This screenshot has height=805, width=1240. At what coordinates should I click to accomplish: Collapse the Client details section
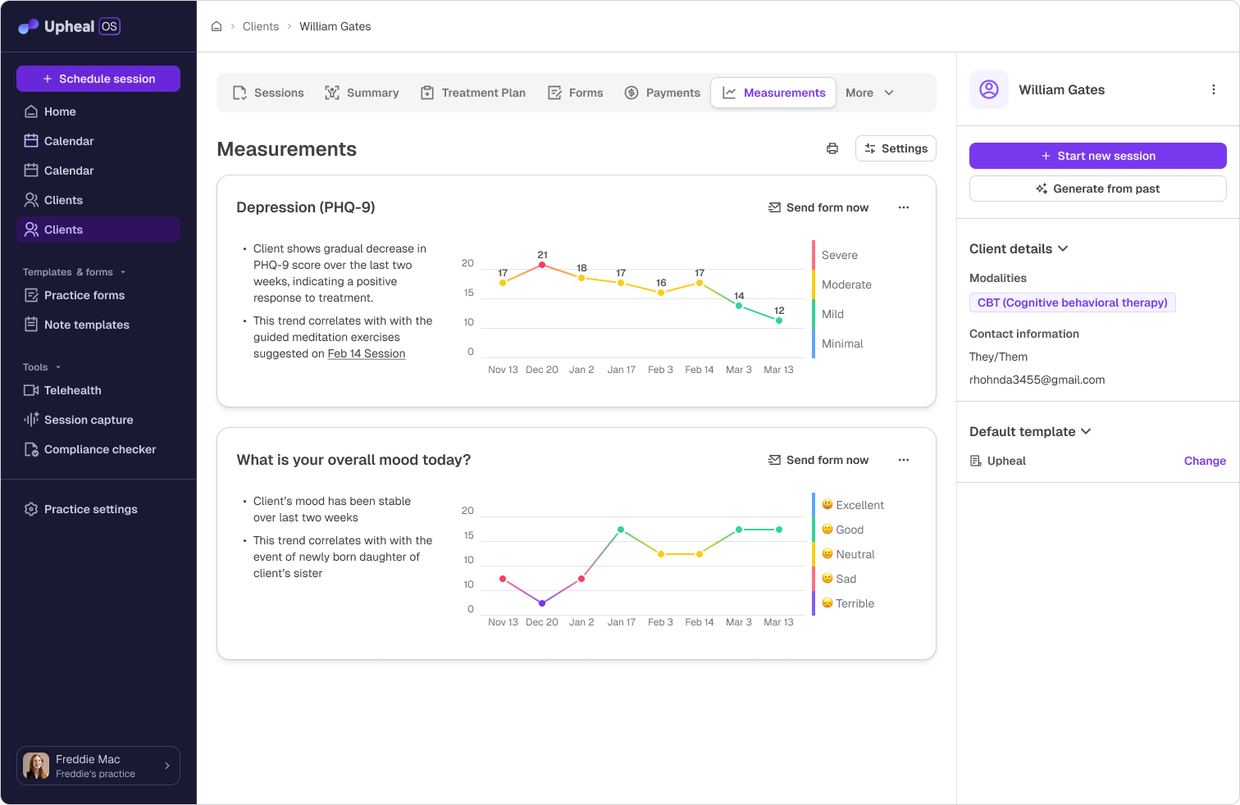click(x=1019, y=248)
